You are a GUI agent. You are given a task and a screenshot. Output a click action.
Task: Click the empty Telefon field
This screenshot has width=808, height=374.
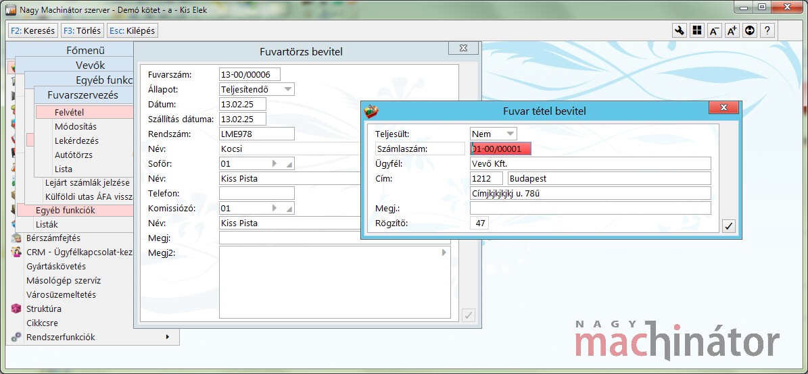point(257,194)
